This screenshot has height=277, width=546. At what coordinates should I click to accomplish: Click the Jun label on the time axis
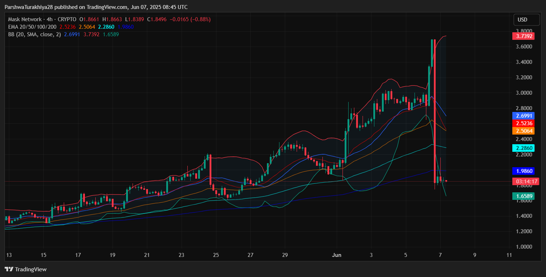[x=337, y=255]
